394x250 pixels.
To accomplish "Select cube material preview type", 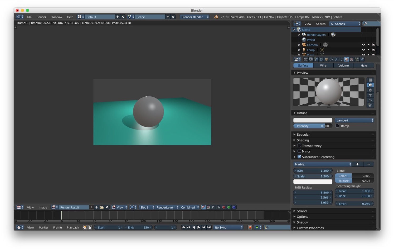I will tap(370, 90).
